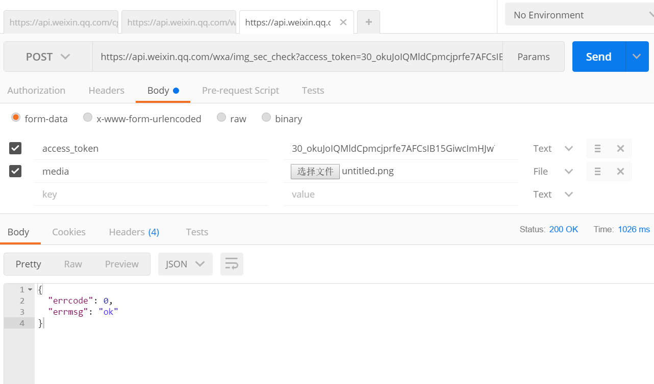Screen dimensions: 654x384
Task: Open the response Headers (4) tab
Action: pyautogui.click(x=134, y=232)
